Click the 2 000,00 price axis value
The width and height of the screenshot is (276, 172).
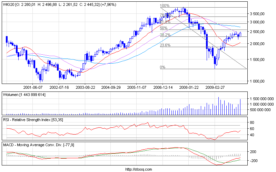tap(257, 44)
